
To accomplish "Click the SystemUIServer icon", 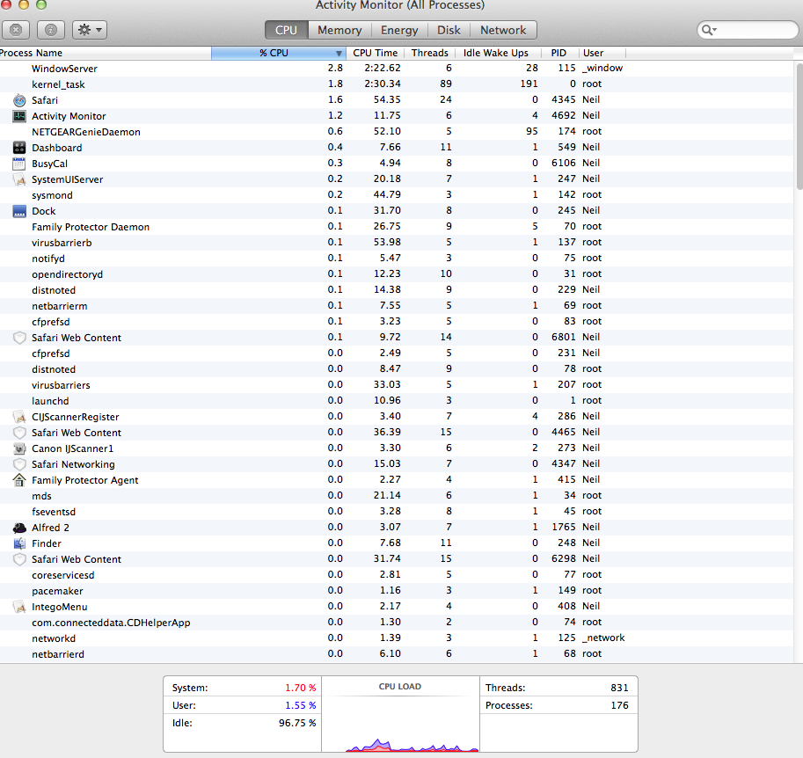I will point(19,179).
